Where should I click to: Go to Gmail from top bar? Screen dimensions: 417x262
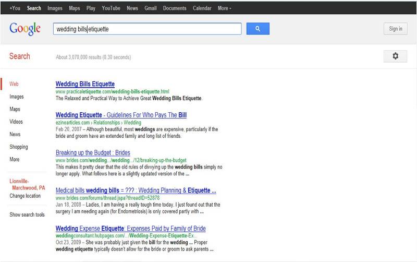151,8
